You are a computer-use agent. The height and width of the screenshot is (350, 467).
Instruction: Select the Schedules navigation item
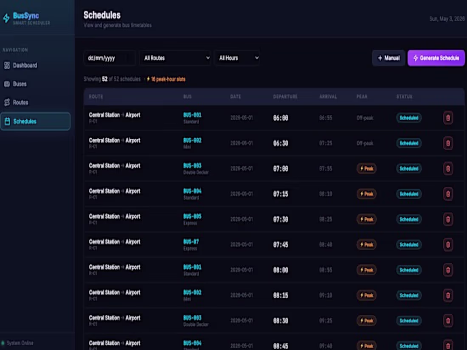35,121
